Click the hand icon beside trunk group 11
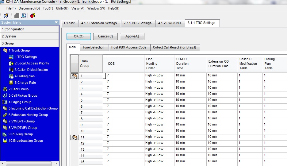Image resolution: width=287 pixels, height=166 pixels. click(x=75, y=137)
